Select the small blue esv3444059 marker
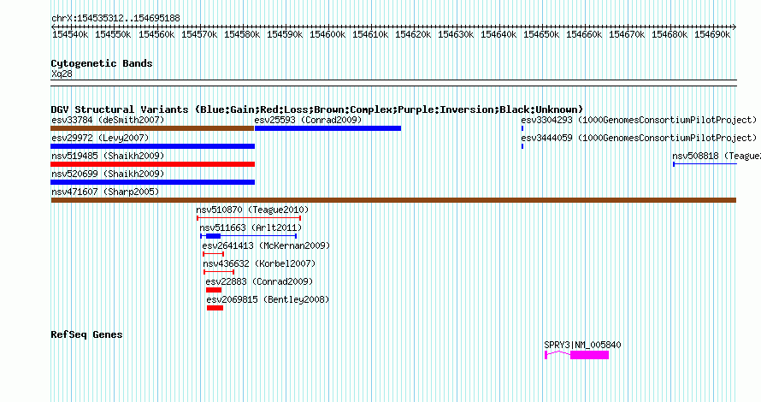 point(522,146)
